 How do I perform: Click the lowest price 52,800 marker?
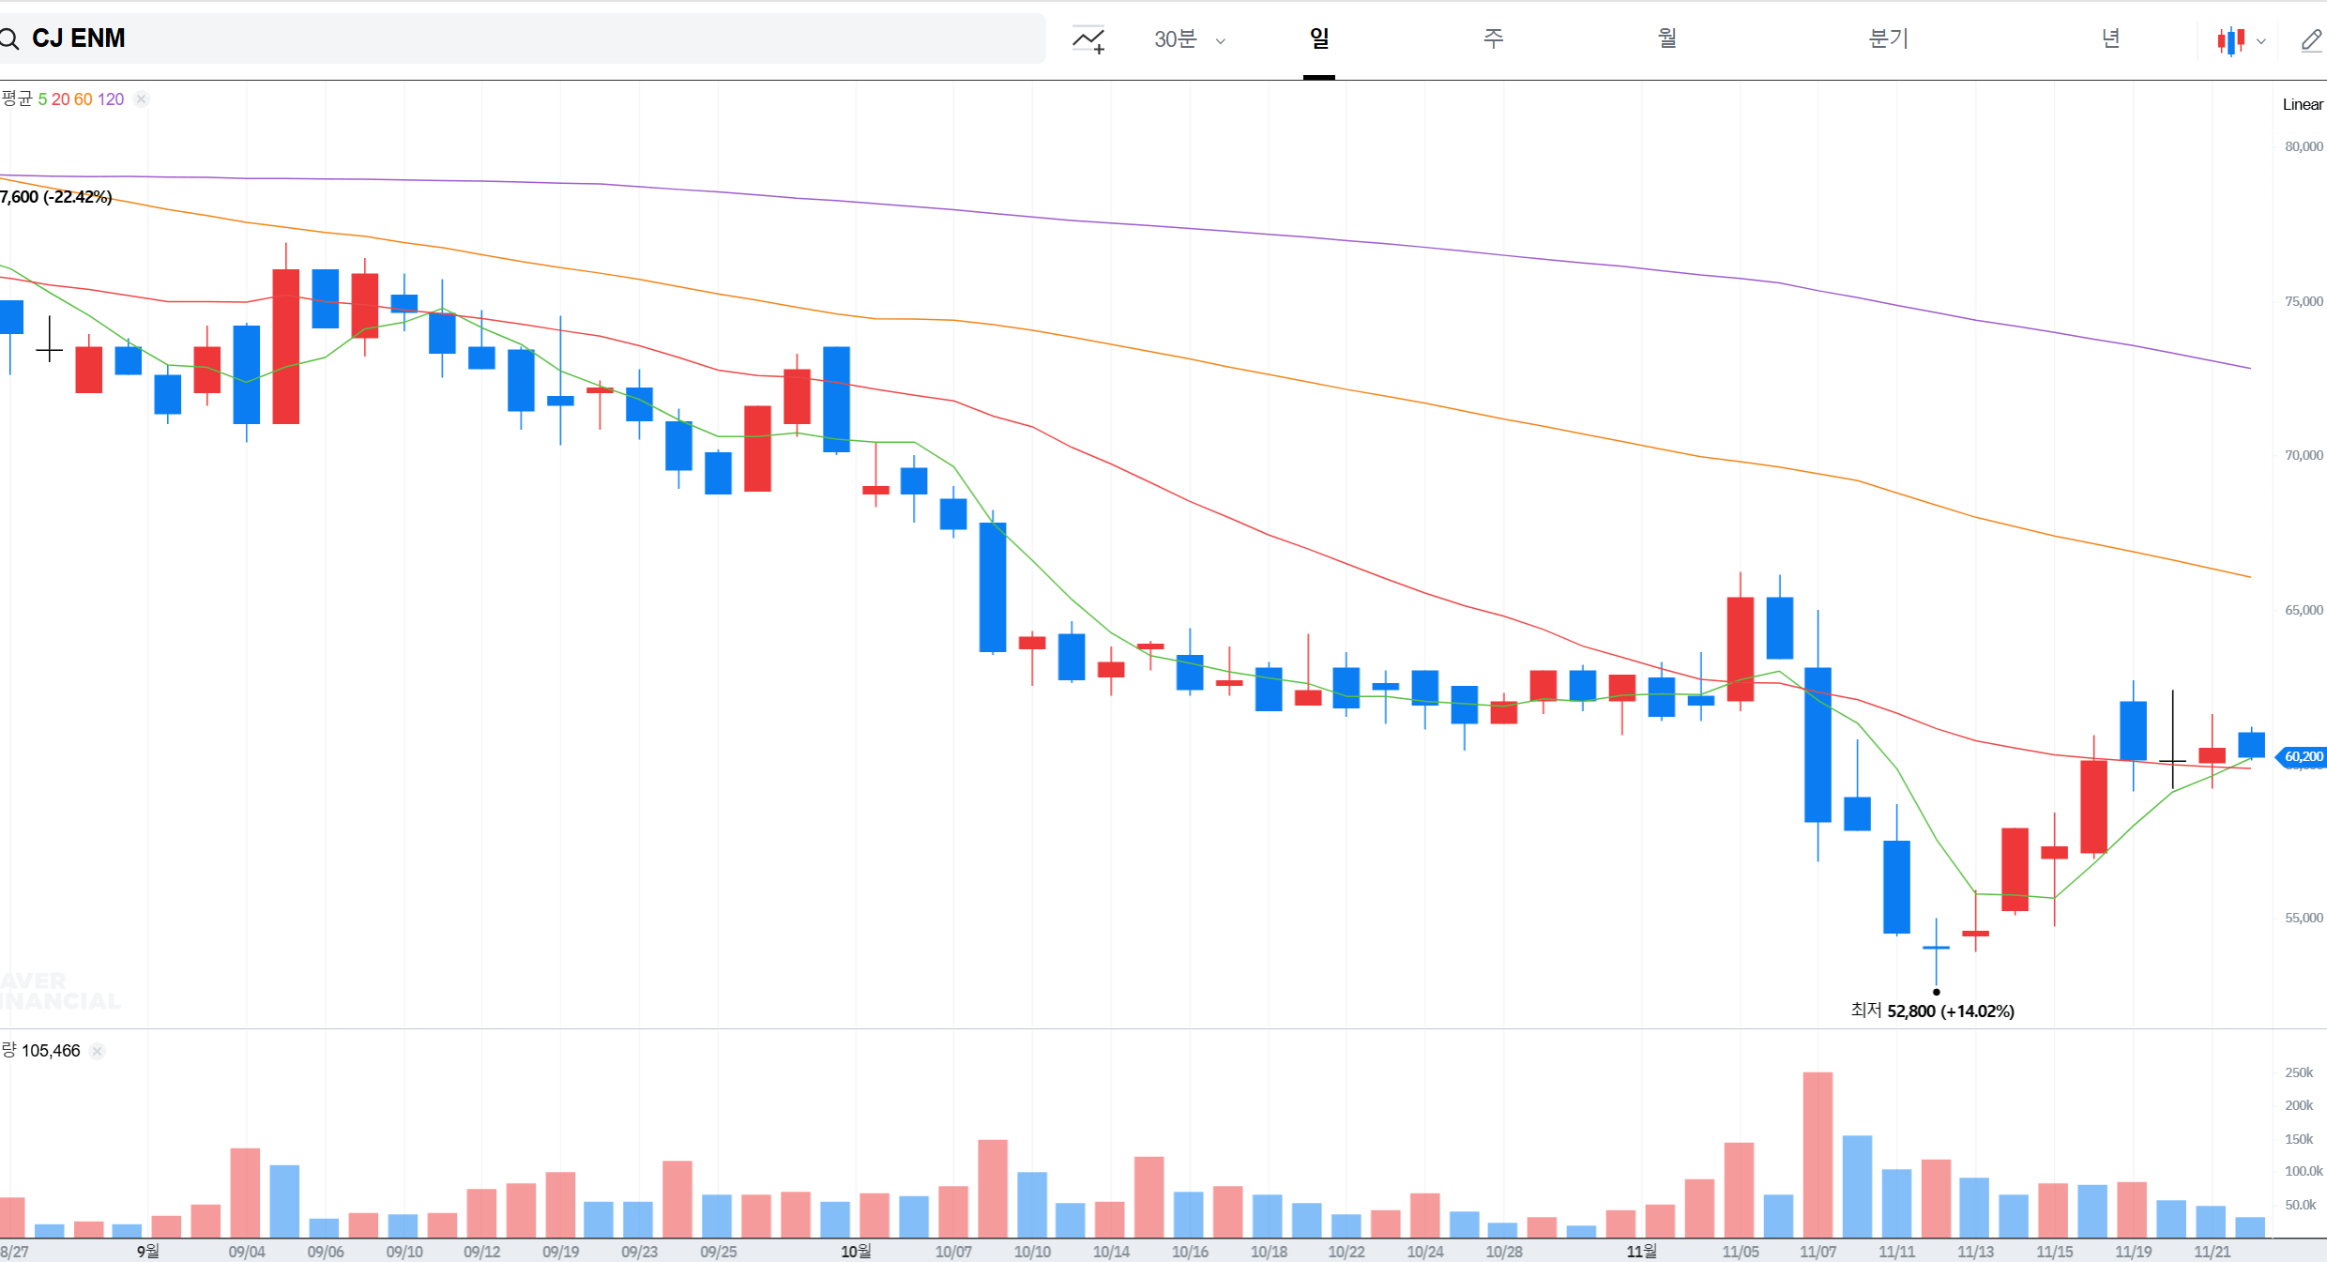pyautogui.click(x=1936, y=992)
